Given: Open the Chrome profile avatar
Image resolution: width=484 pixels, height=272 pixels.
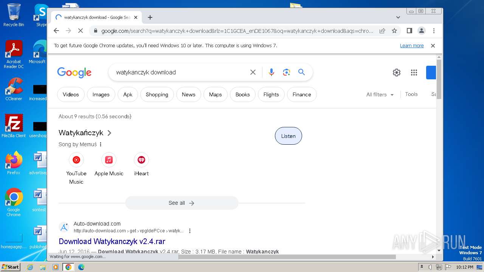Looking at the screenshot, I should click(421, 31).
